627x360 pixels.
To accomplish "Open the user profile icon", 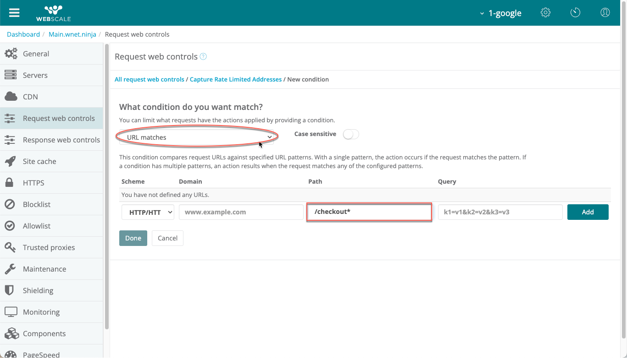I will [x=605, y=13].
